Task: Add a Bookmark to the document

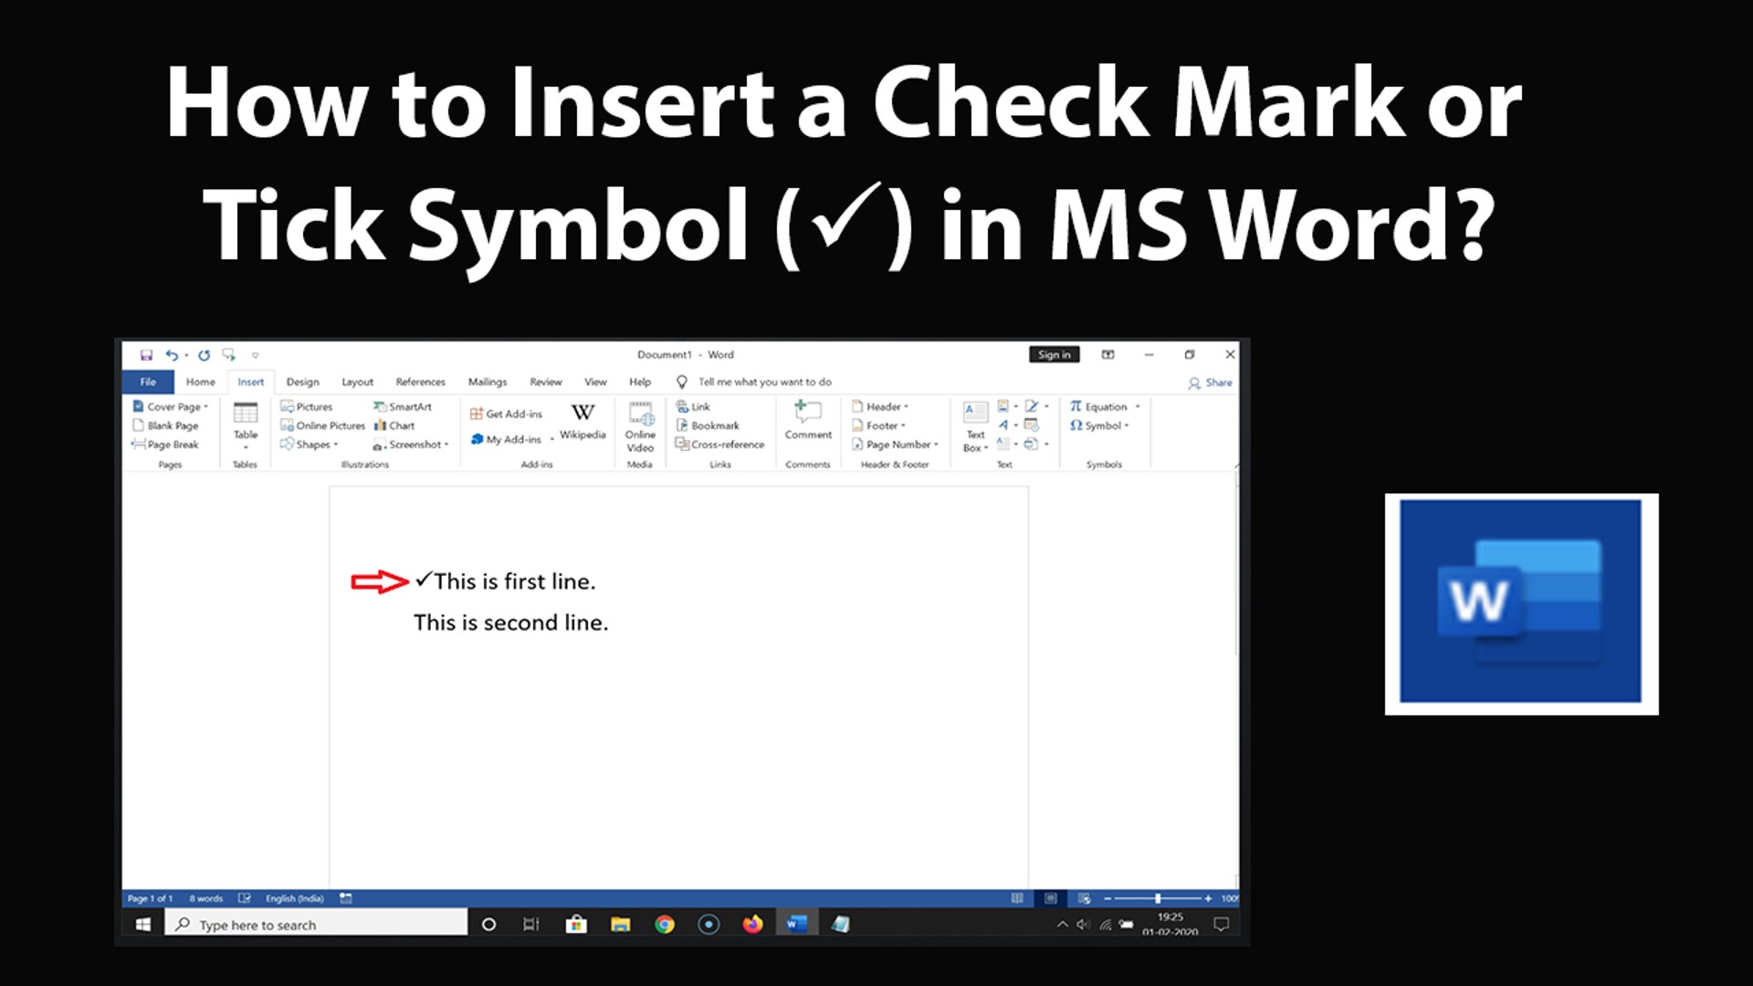Action: tap(711, 425)
